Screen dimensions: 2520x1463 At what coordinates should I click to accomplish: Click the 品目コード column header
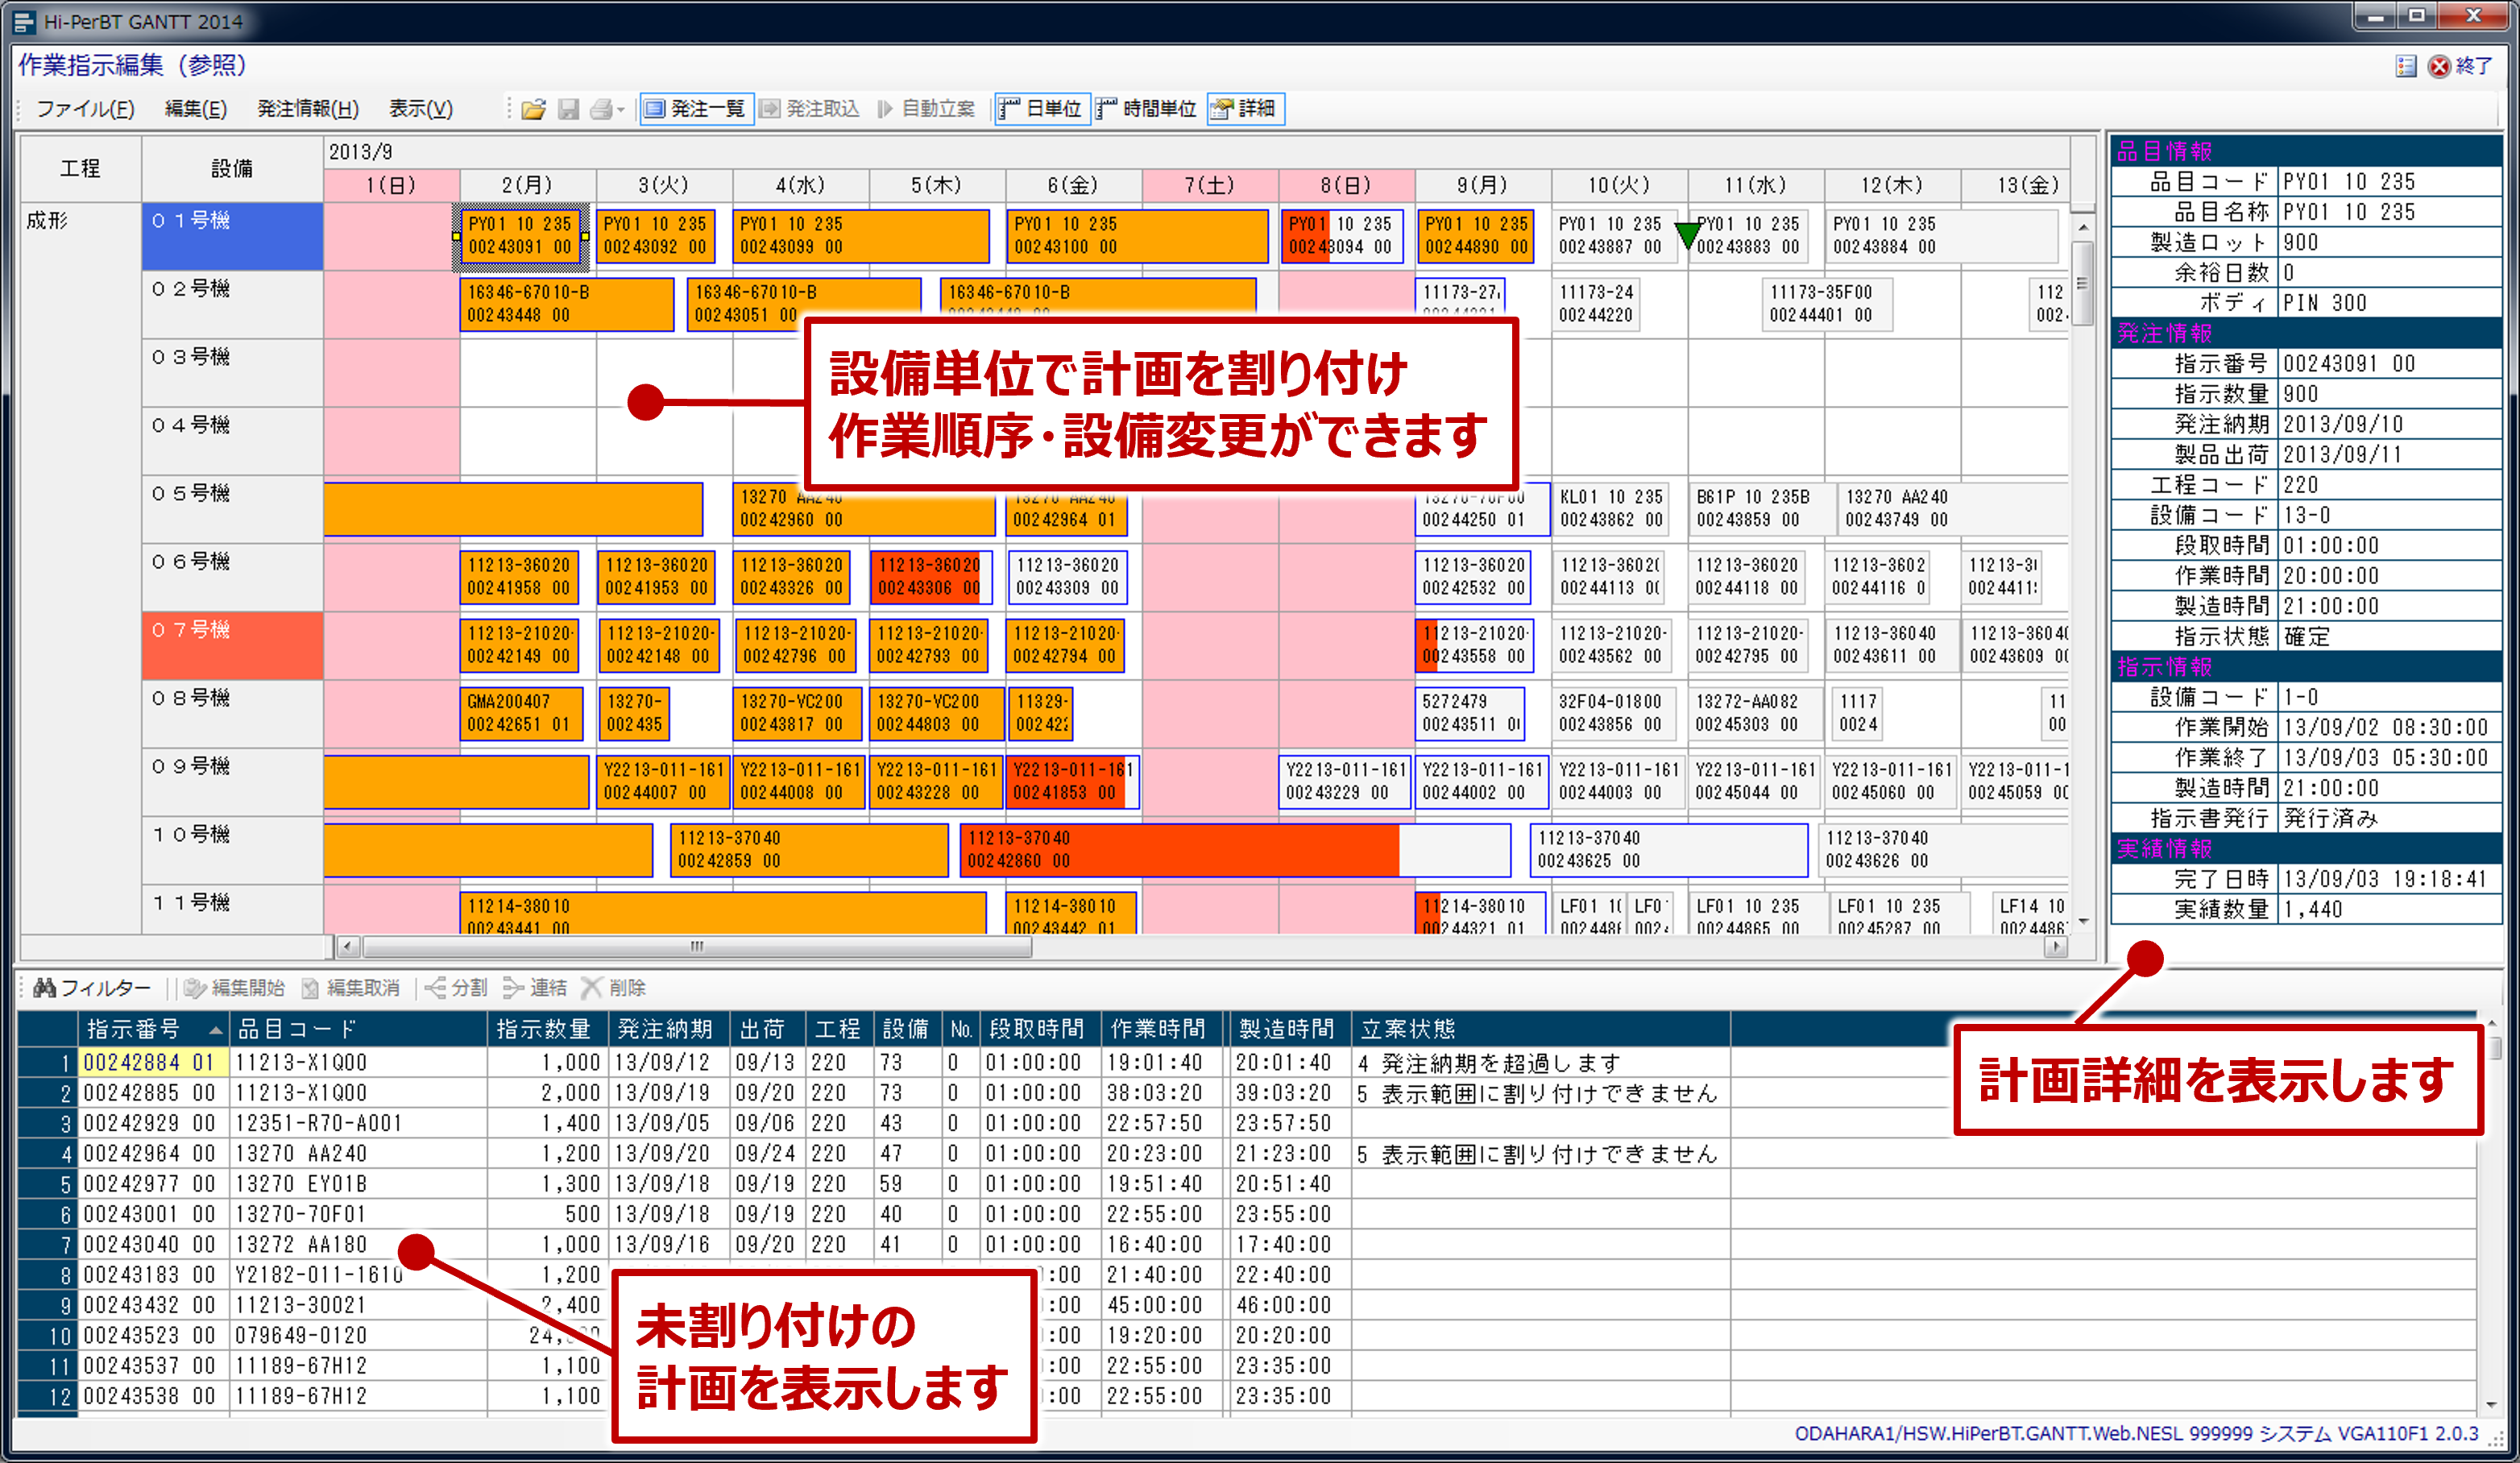(x=358, y=1029)
